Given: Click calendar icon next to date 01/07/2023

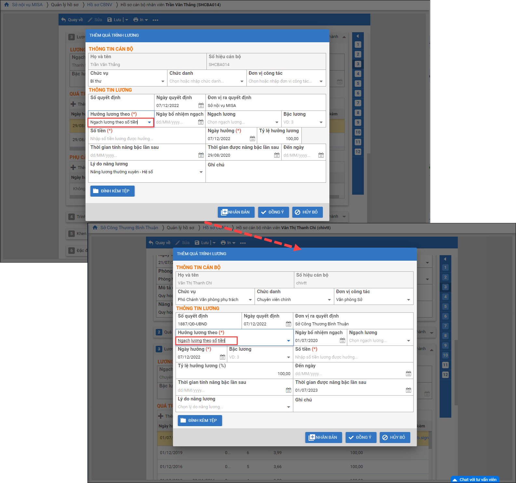Looking at the screenshot, I should 408,390.
